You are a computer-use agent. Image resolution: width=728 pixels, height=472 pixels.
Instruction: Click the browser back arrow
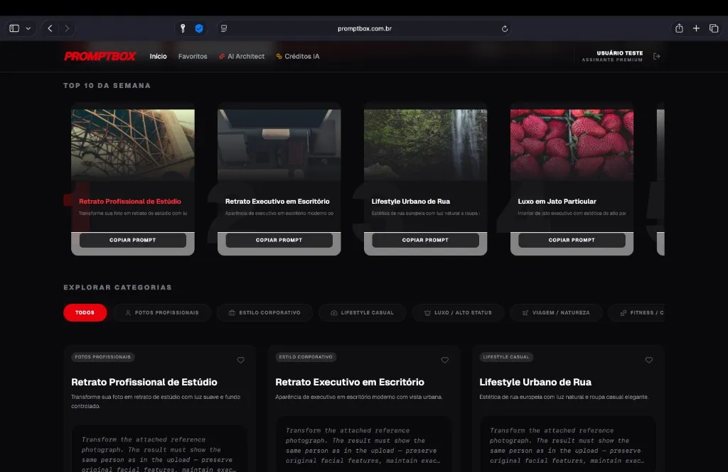[x=50, y=28]
